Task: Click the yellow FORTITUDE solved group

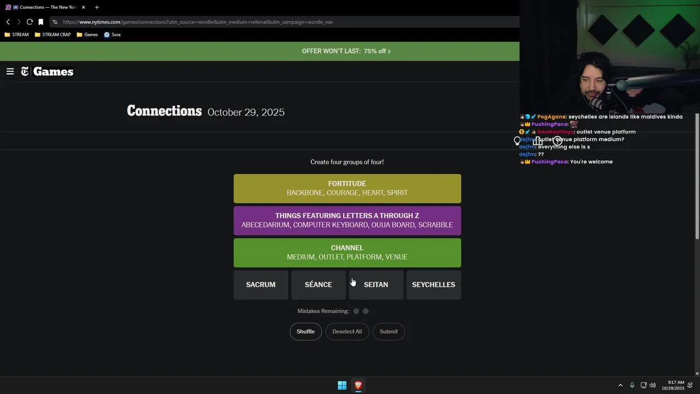Action: tap(347, 188)
